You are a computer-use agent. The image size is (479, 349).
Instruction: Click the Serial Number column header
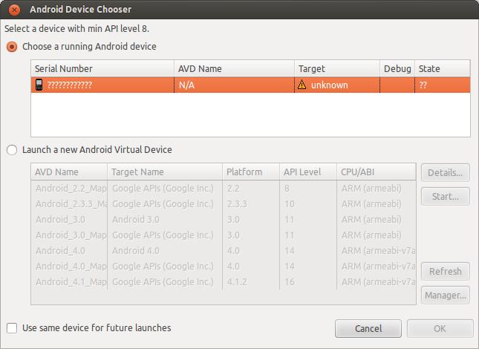click(102, 69)
